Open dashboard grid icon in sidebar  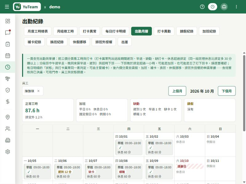pos(8,21)
